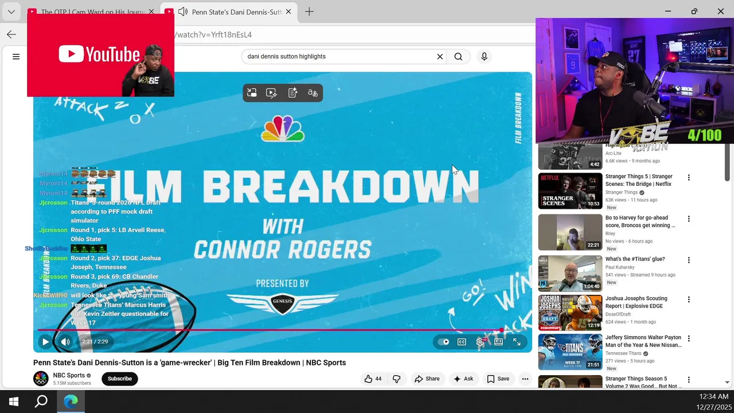Click the video title text below player

[189, 363]
